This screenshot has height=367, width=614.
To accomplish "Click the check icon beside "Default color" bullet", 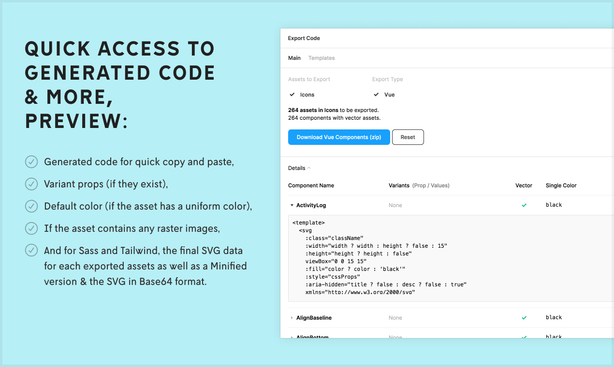I will click(31, 206).
